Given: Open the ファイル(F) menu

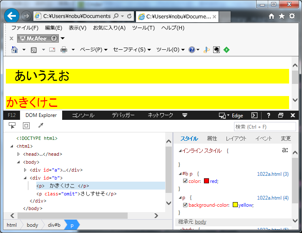Looking at the screenshot, I should tap(25, 28).
